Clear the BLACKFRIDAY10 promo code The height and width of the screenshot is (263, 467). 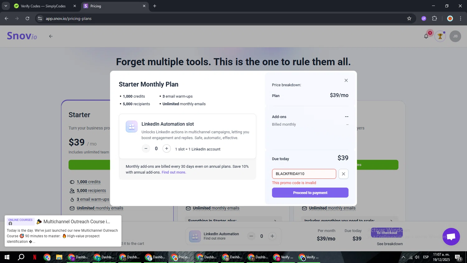(x=343, y=174)
